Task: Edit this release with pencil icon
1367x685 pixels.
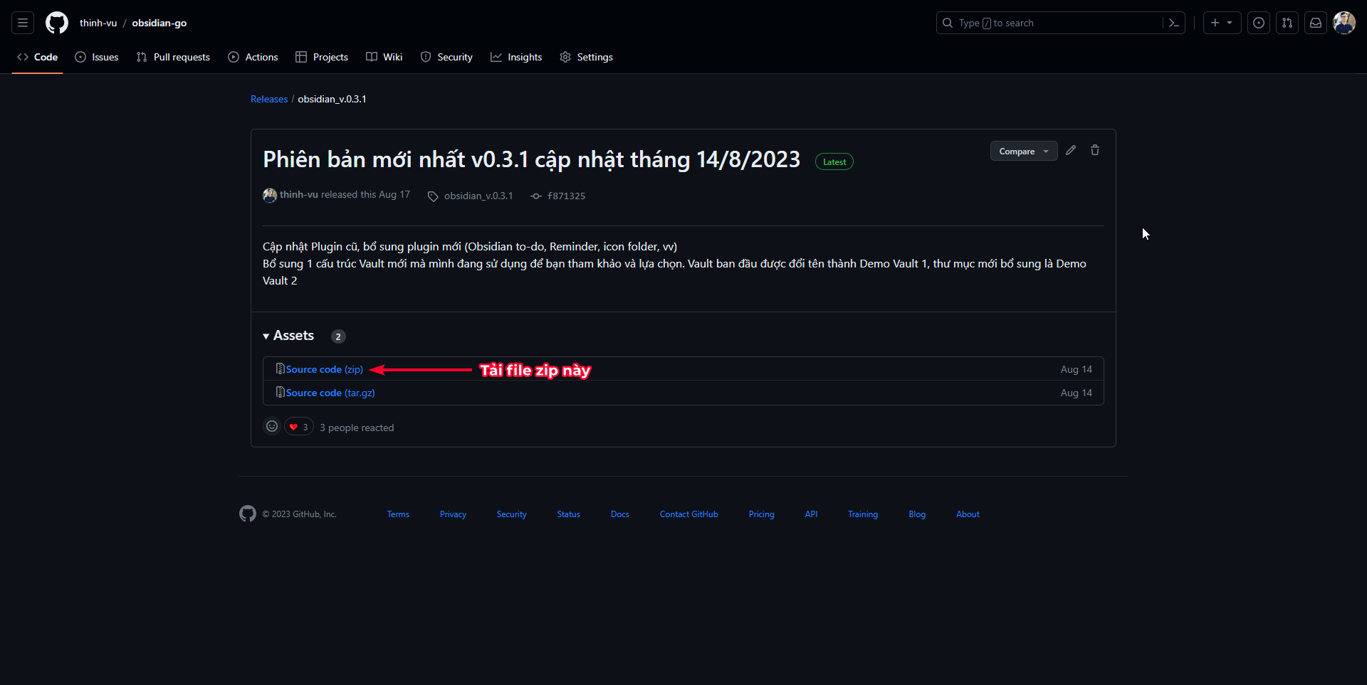Action: 1071,150
